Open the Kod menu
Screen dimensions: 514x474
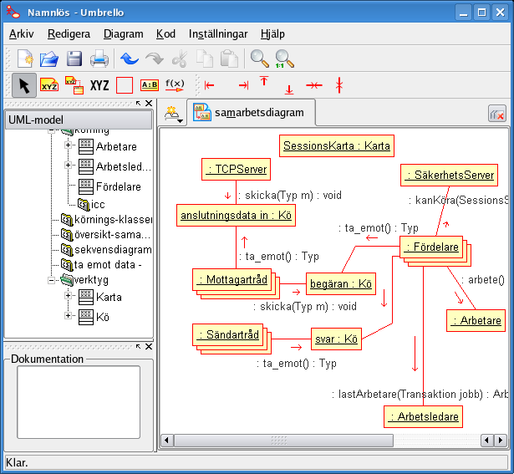165,33
